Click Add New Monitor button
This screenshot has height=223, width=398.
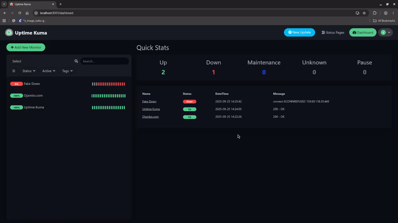click(x=26, y=47)
